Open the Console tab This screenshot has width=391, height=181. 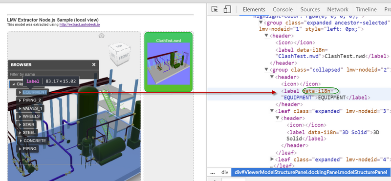point(282,9)
